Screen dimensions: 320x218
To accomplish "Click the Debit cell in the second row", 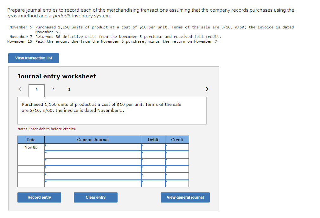I will [153, 154].
